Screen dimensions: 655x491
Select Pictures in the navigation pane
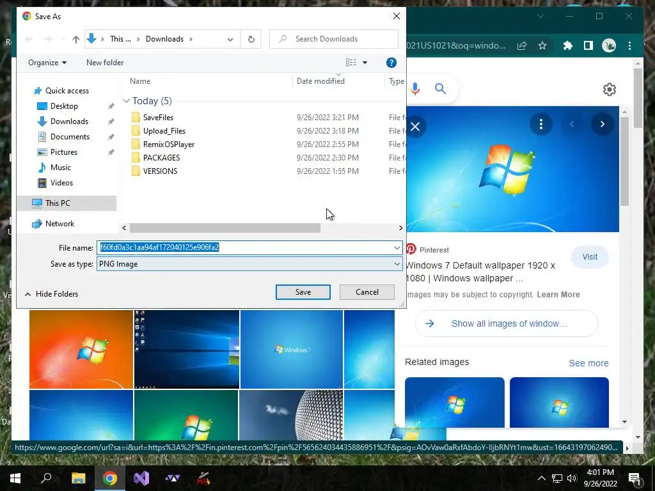click(x=63, y=152)
